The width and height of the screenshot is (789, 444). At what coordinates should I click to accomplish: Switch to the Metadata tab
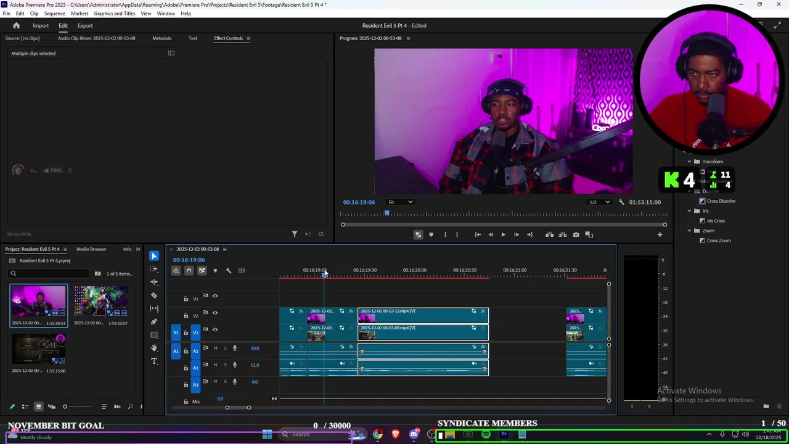point(162,38)
